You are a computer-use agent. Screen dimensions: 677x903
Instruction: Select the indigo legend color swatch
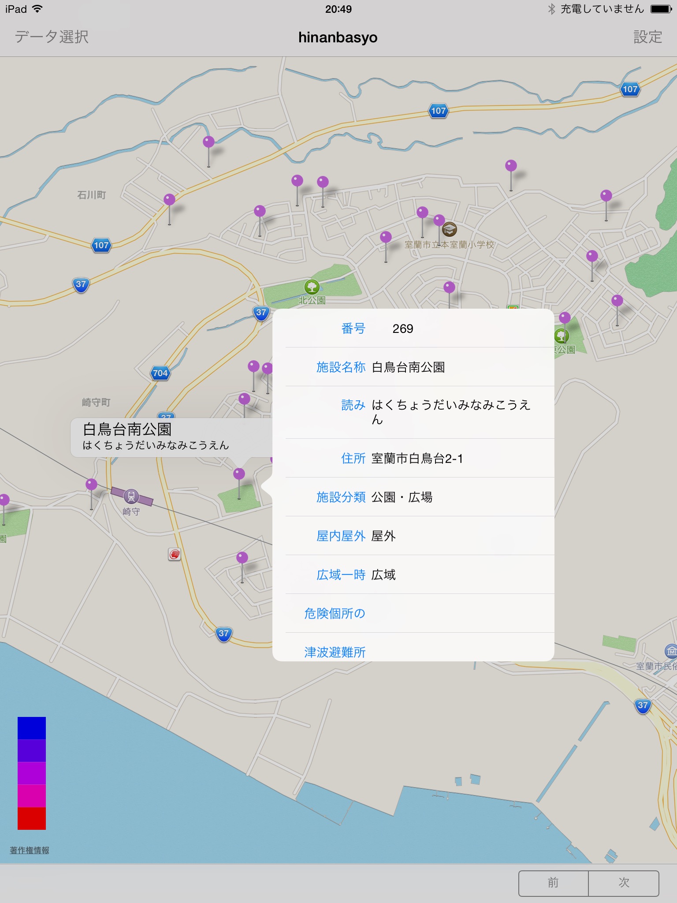(32, 751)
